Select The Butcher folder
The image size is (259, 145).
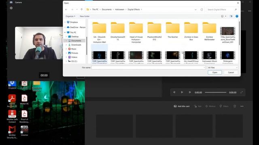pyautogui.click(x=173, y=30)
